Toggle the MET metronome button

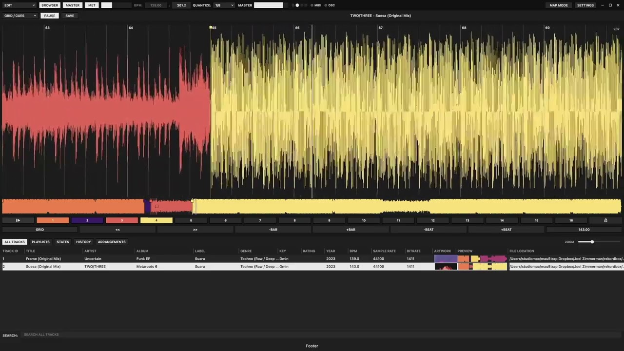tap(92, 5)
